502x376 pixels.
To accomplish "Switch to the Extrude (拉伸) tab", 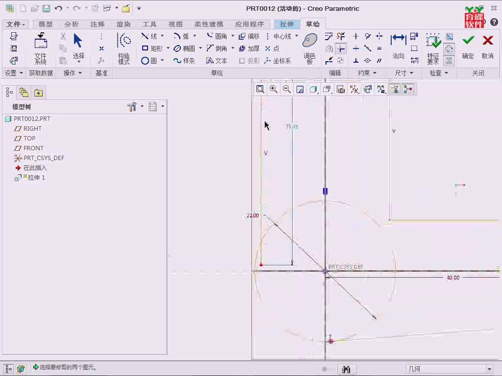I will (x=286, y=24).
